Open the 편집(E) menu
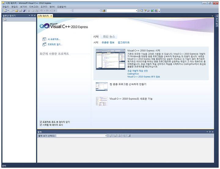220x169 pixels. coord(14,7)
